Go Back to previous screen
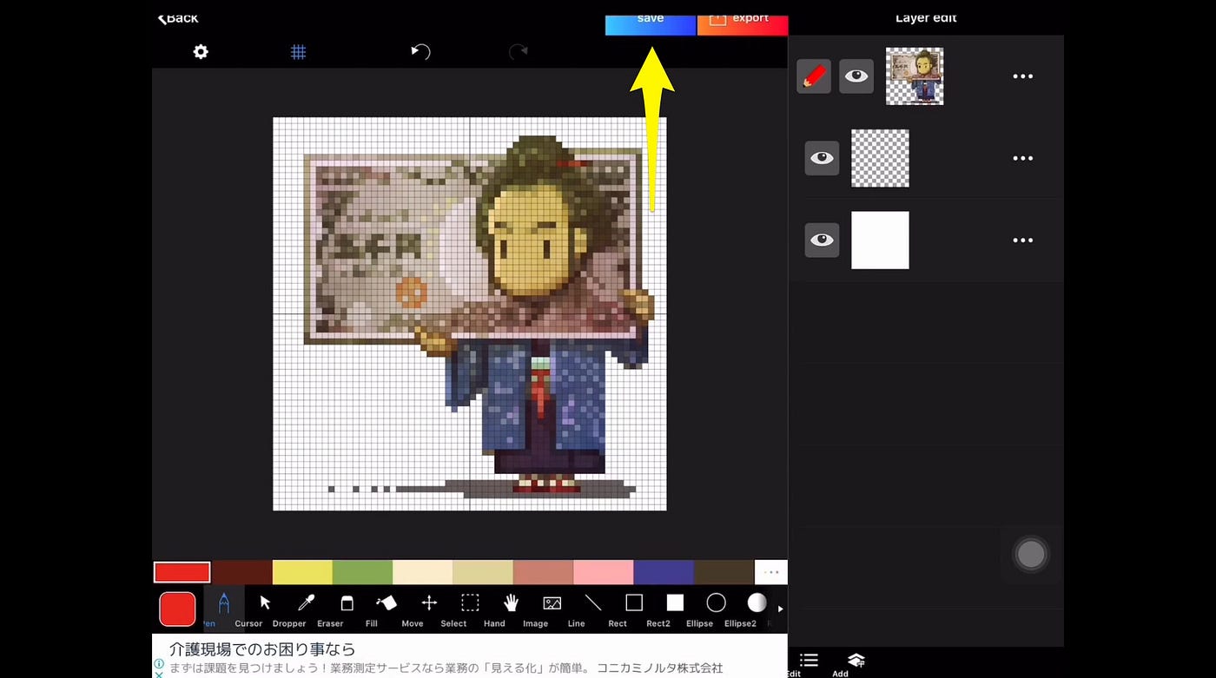Image resolution: width=1216 pixels, height=678 pixels. [178, 17]
